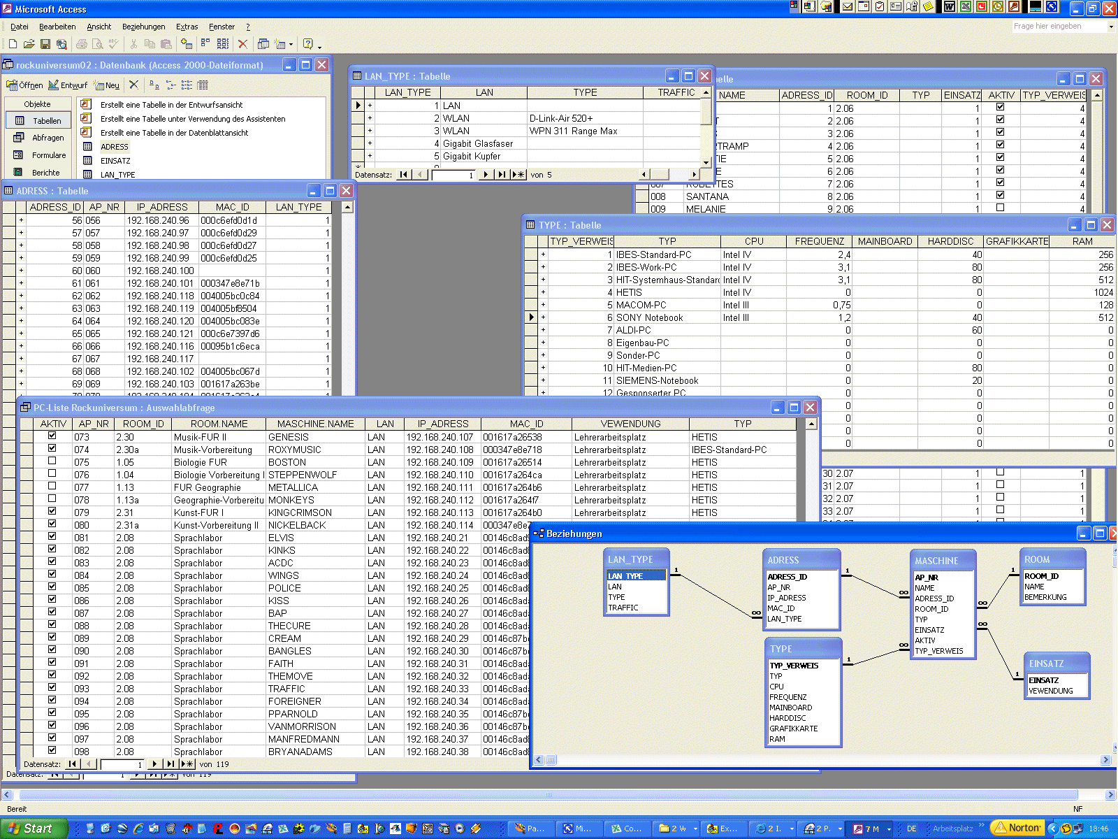Expand the MACOM-PC row in TYPE table
Viewport: 1118px width, 839px height.
[543, 305]
